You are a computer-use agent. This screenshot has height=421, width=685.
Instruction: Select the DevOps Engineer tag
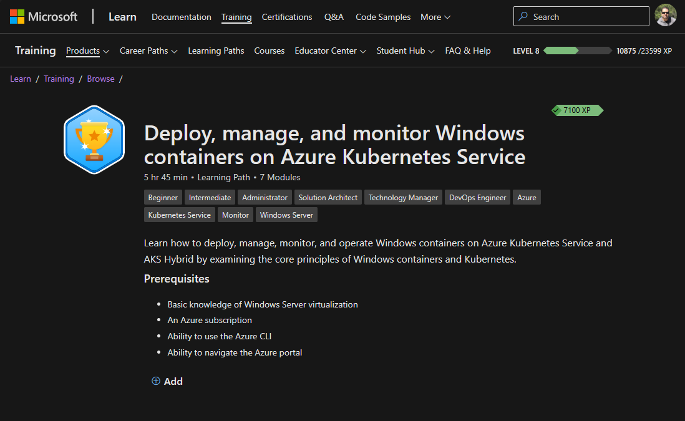(477, 197)
